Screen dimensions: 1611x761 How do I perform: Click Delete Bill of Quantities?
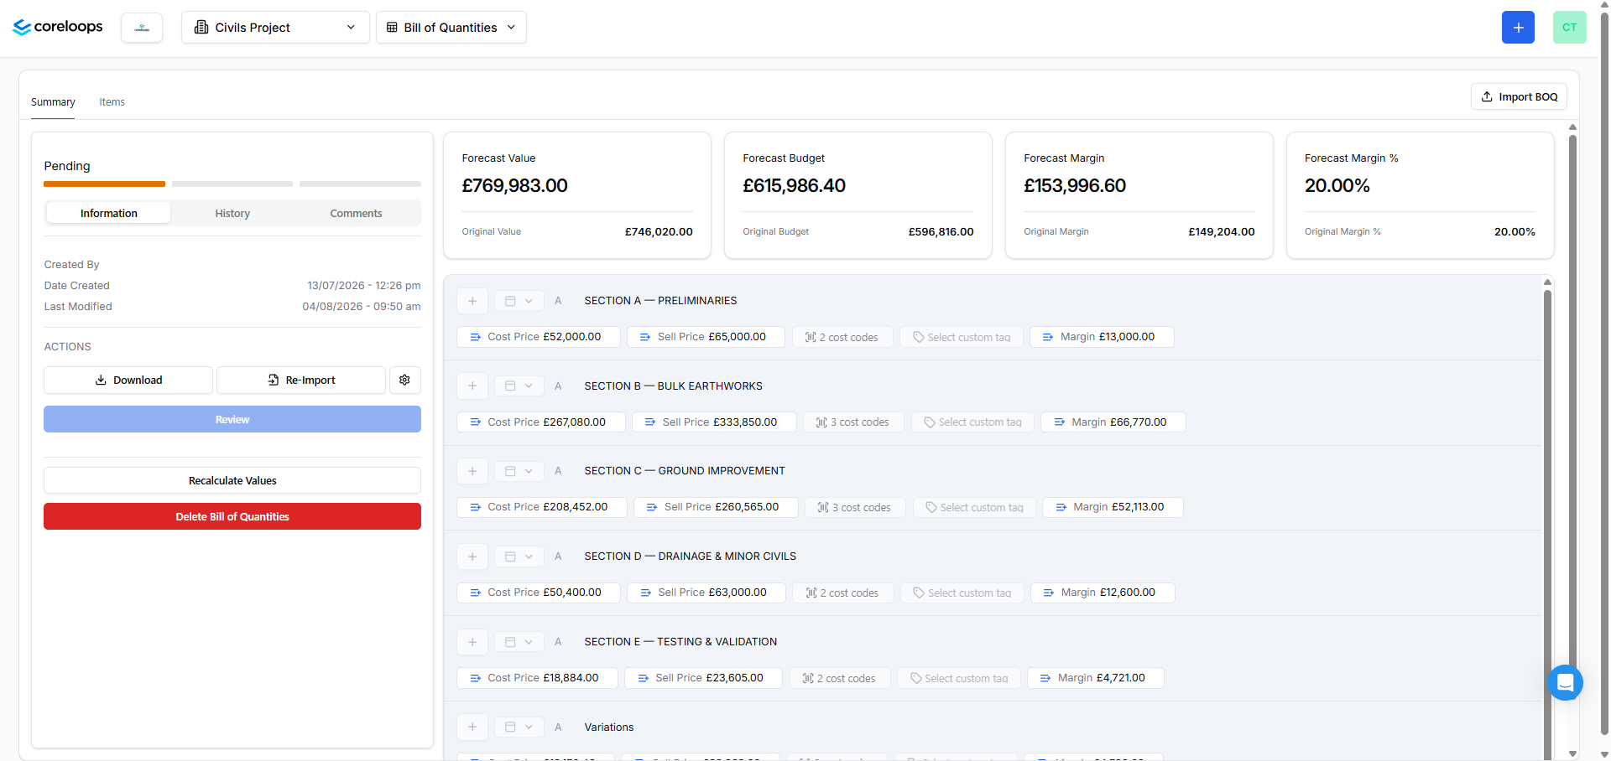pyautogui.click(x=232, y=516)
